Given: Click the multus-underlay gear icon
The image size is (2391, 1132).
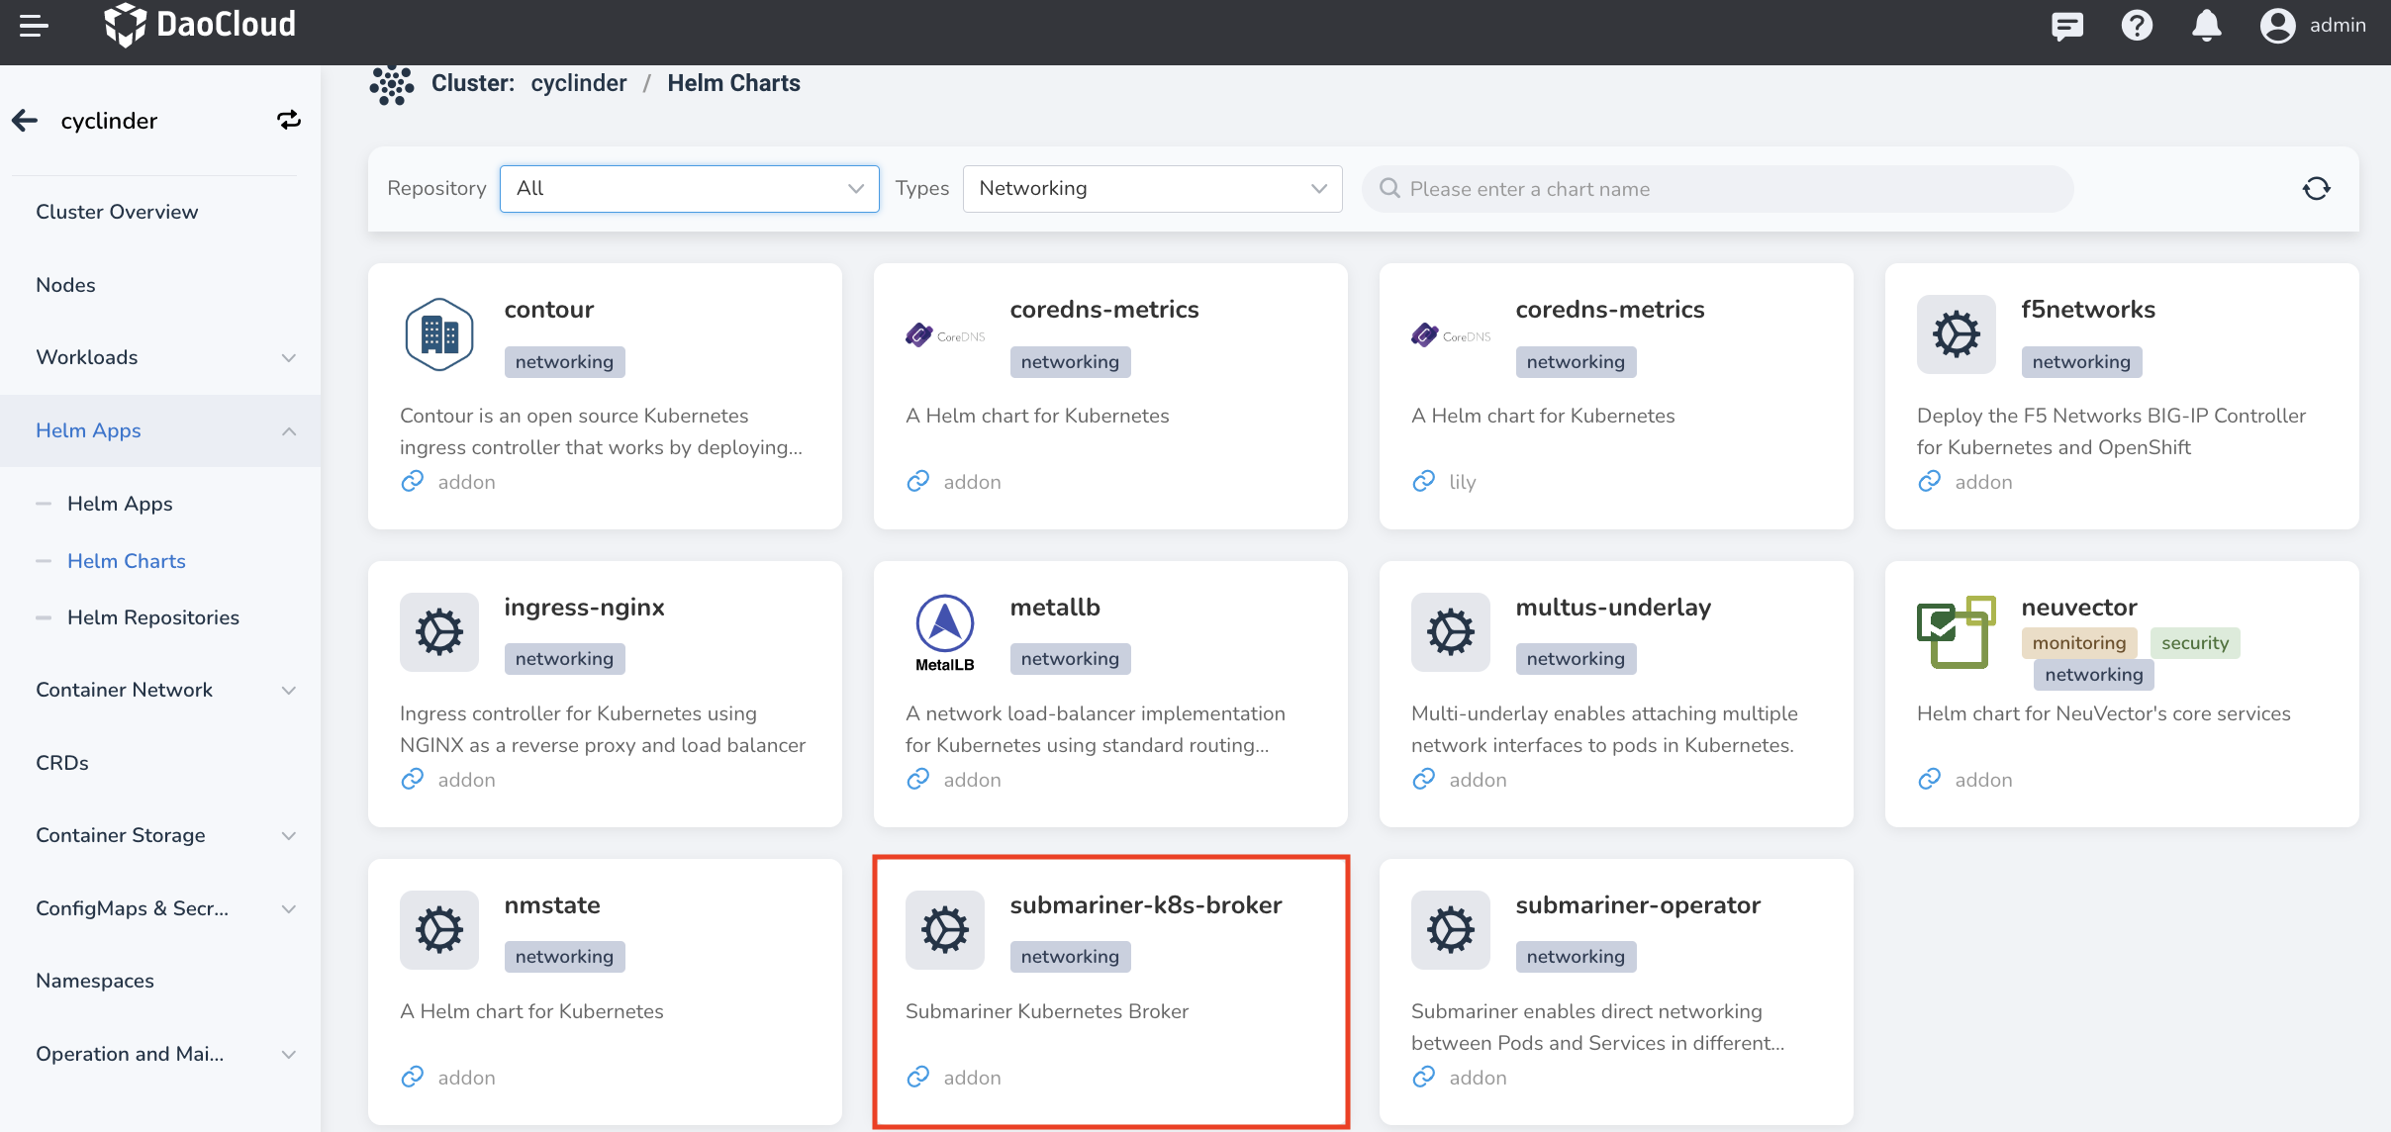Looking at the screenshot, I should 1451,632.
